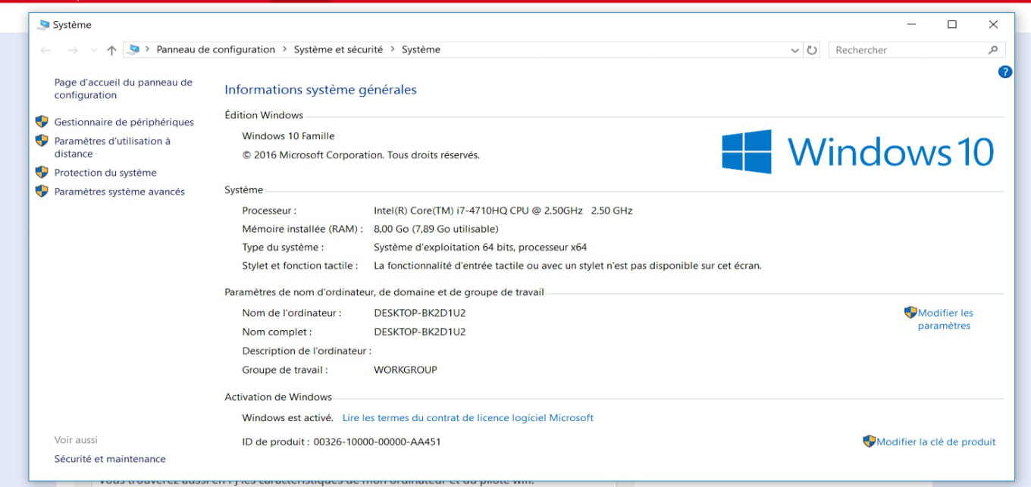Screen dimensions: 1031x487
Task: Click the processor value 'Intel(R) Core(TM) i7-4710HQ'
Action: click(x=503, y=211)
